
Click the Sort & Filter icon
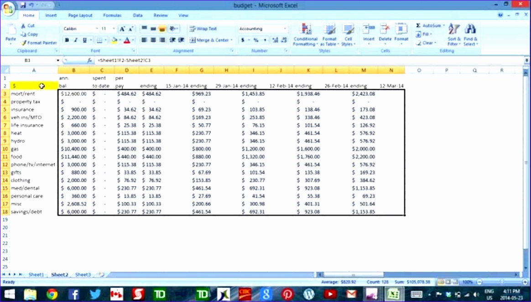[x=453, y=35]
